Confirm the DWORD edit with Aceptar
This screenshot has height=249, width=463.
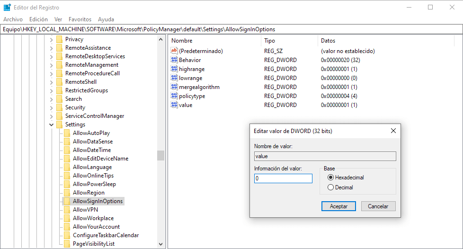(x=338, y=206)
